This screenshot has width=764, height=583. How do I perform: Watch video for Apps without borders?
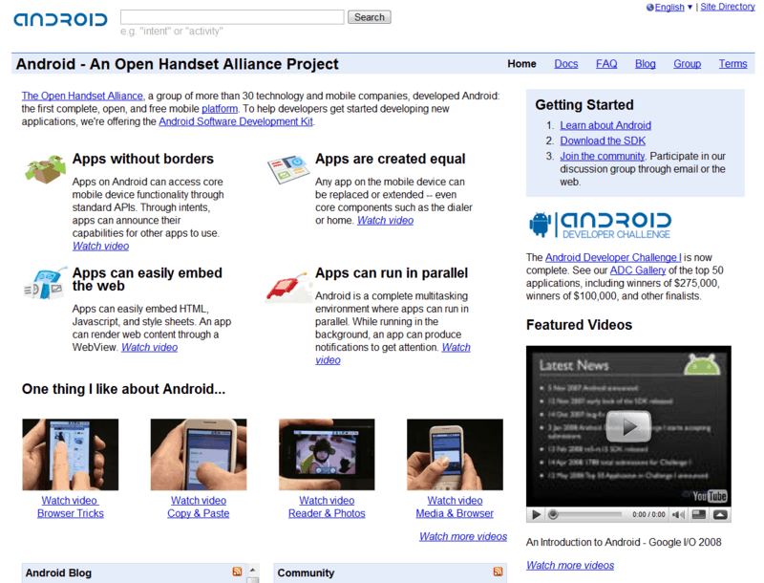coord(101,247)
